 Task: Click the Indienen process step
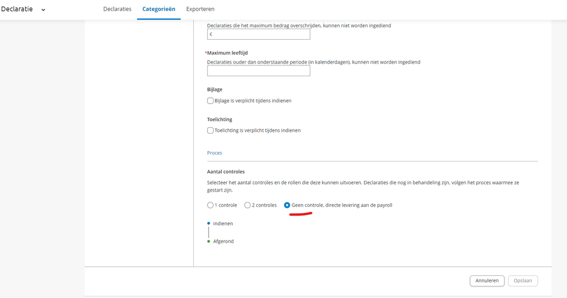coord(223,223)
